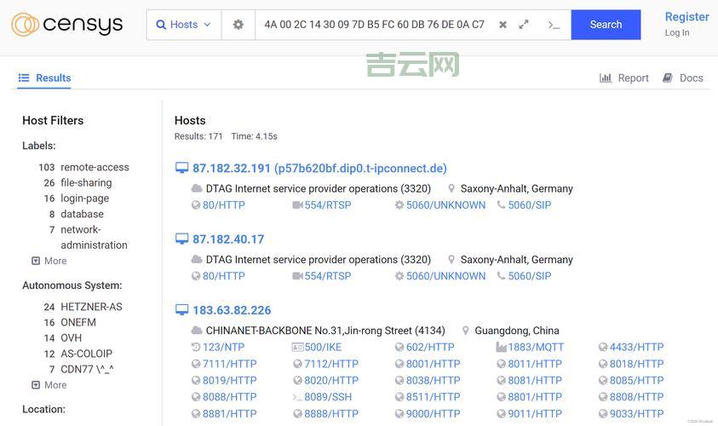
Task: Click cloud icon of DTAG for 87.182.32.191
Action: tap(197, 188)
